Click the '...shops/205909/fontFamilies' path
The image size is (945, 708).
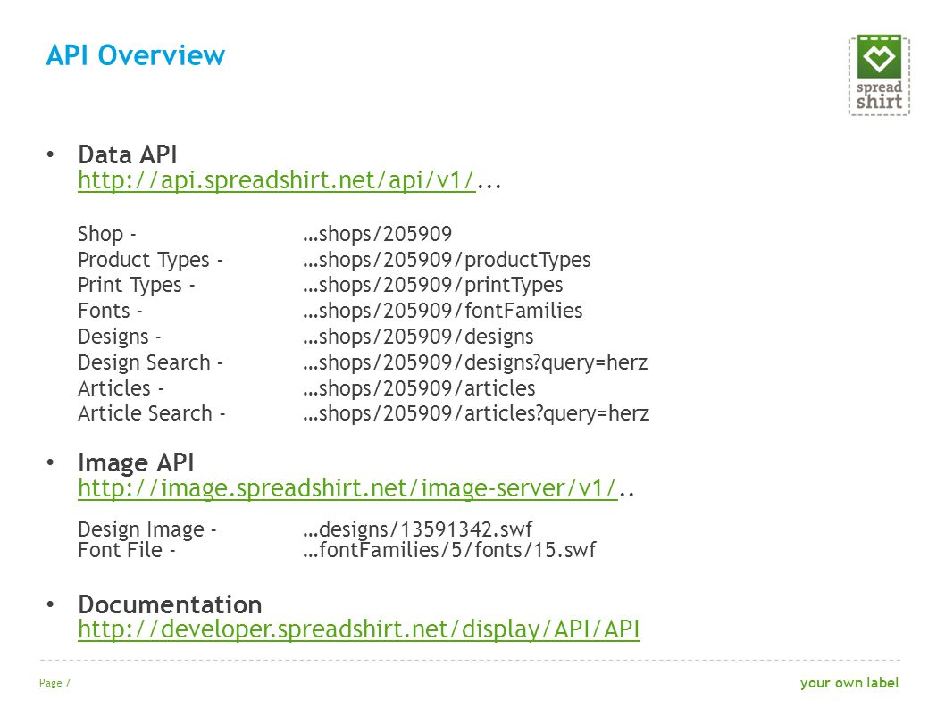click(x=443, y=311)
